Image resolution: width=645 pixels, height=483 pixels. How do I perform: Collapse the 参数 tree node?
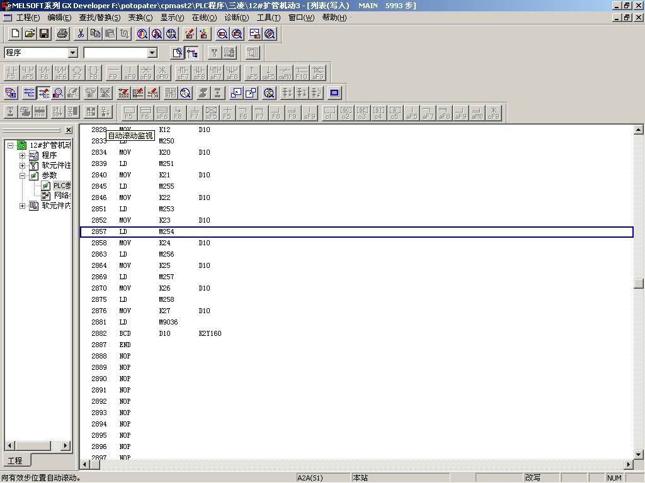[x=22, y=175]
